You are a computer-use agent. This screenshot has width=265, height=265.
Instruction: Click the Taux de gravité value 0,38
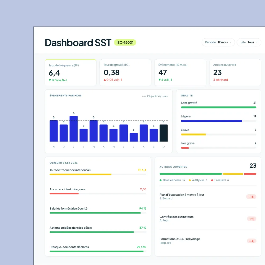coord(112,73)
